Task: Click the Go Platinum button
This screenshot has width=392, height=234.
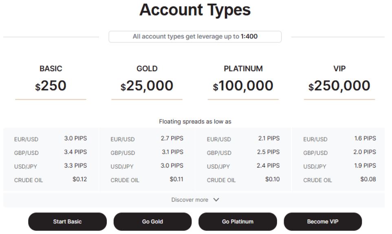Action: pos(238,222)
